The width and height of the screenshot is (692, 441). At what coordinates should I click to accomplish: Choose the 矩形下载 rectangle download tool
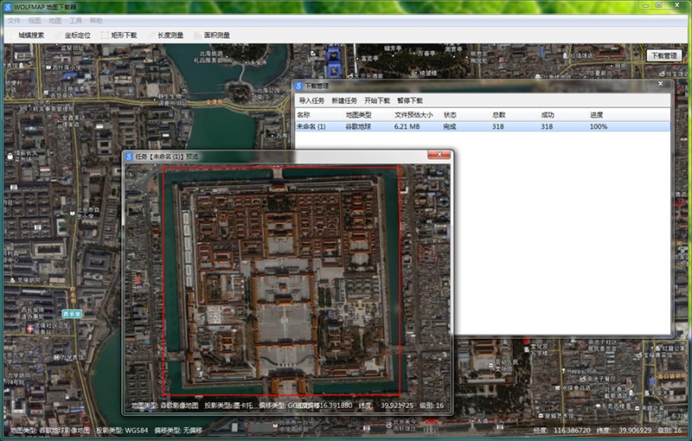click(x=119, y=35)
